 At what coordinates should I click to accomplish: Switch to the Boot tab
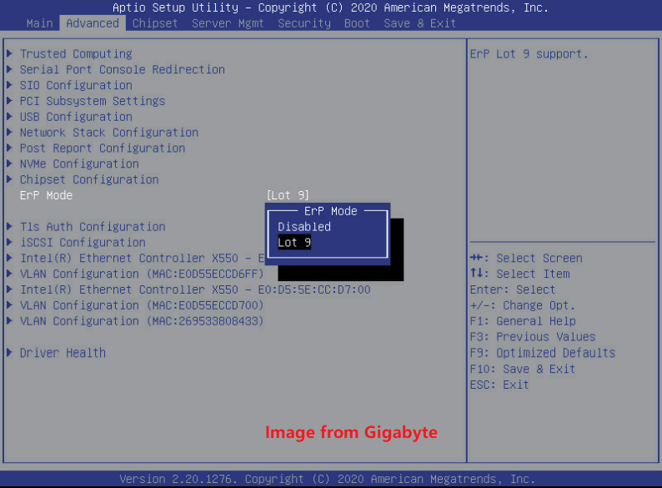coord(357,23)
